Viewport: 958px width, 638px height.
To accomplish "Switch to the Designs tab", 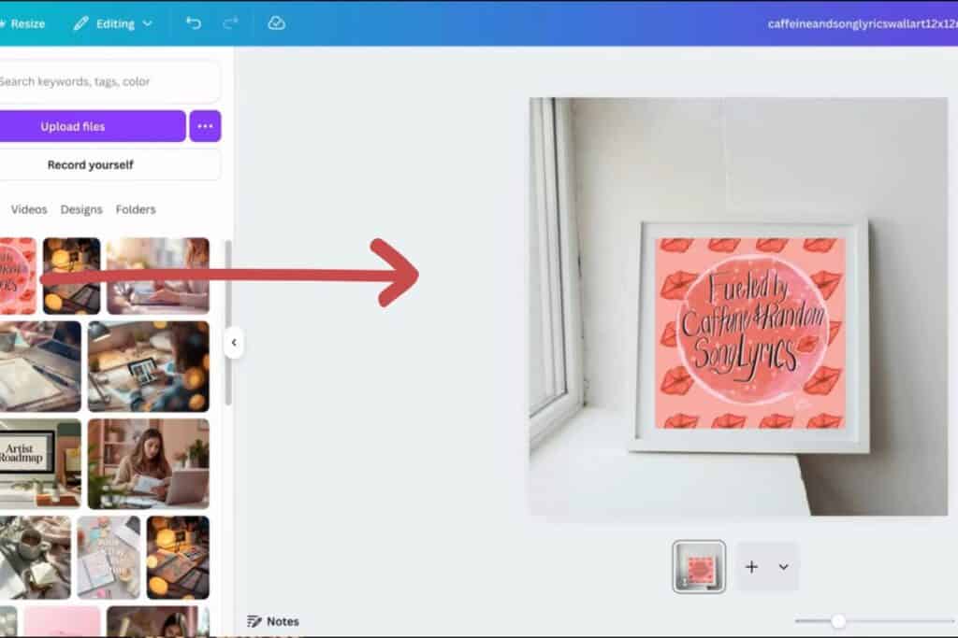I will pyautogui.click(x=81, y=209).
